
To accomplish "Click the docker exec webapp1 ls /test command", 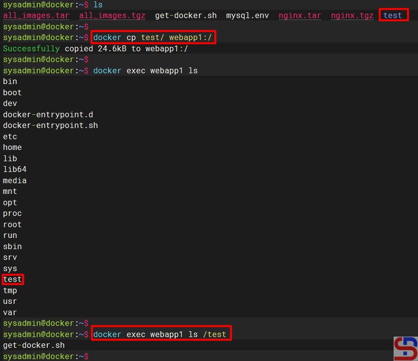I will (160, 335).
